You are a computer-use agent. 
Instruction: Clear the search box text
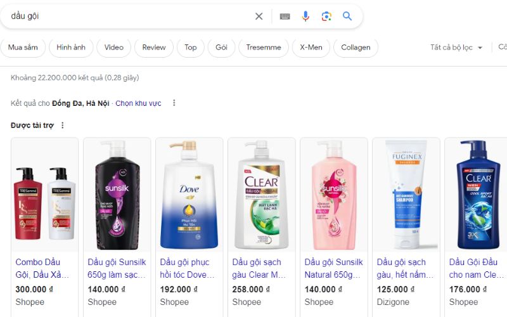[x=259, y=16]
